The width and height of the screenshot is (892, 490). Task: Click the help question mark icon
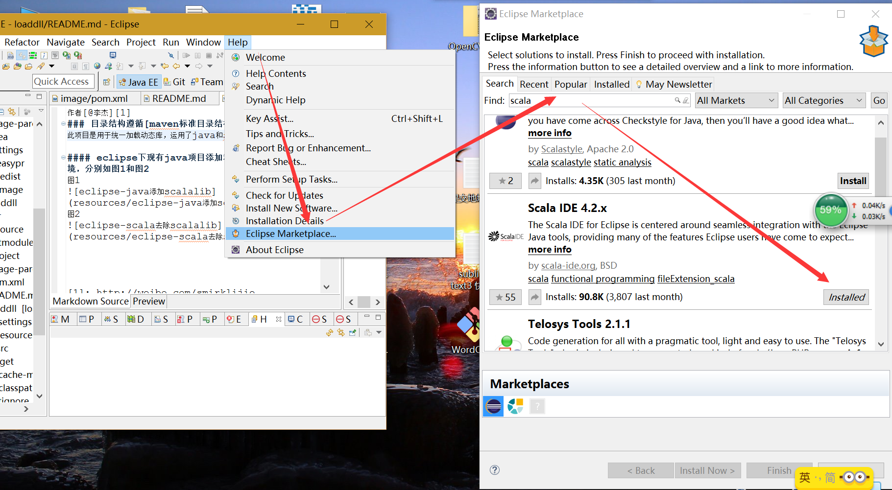(x=495, y=470)
